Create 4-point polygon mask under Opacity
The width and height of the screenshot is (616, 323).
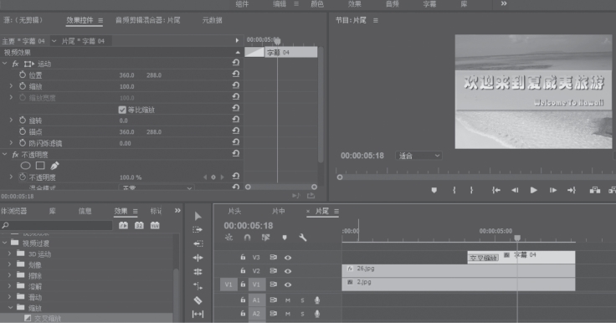40,166
